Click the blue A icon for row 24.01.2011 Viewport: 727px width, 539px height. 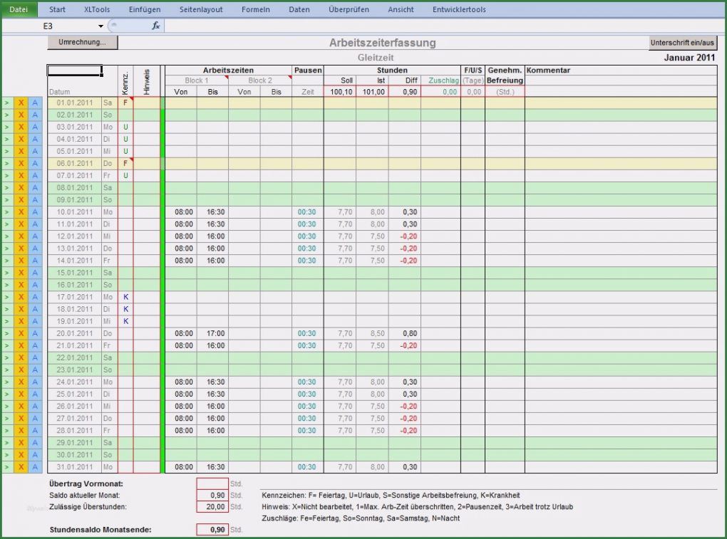point(35,382)
